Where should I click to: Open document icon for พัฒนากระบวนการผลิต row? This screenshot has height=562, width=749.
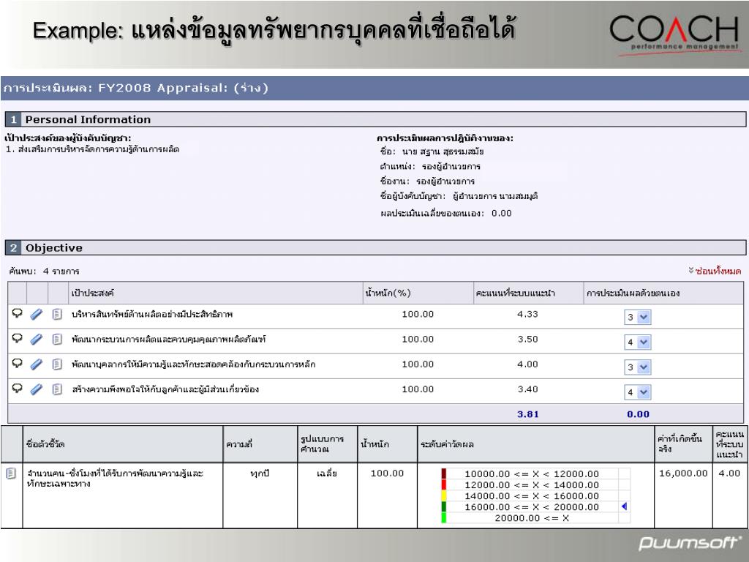[x=57, y=339]
